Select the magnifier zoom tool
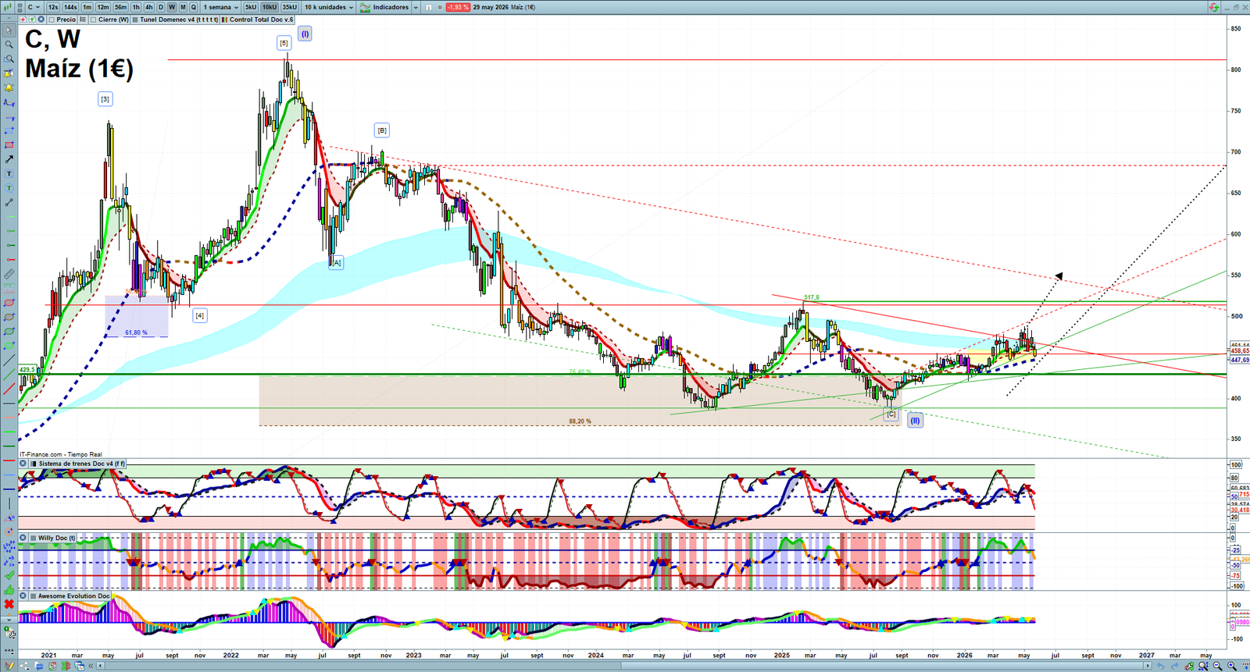The image size is (1250, 672). (9, 44)
